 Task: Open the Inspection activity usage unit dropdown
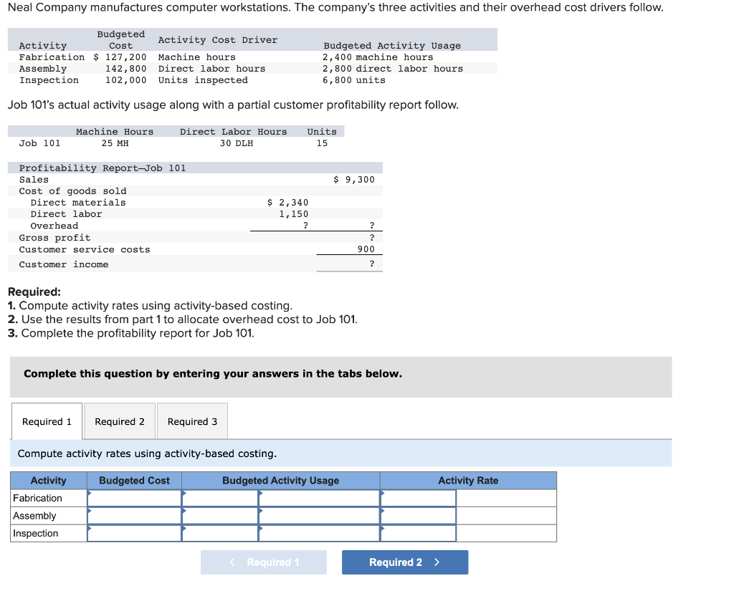point(319,533)
